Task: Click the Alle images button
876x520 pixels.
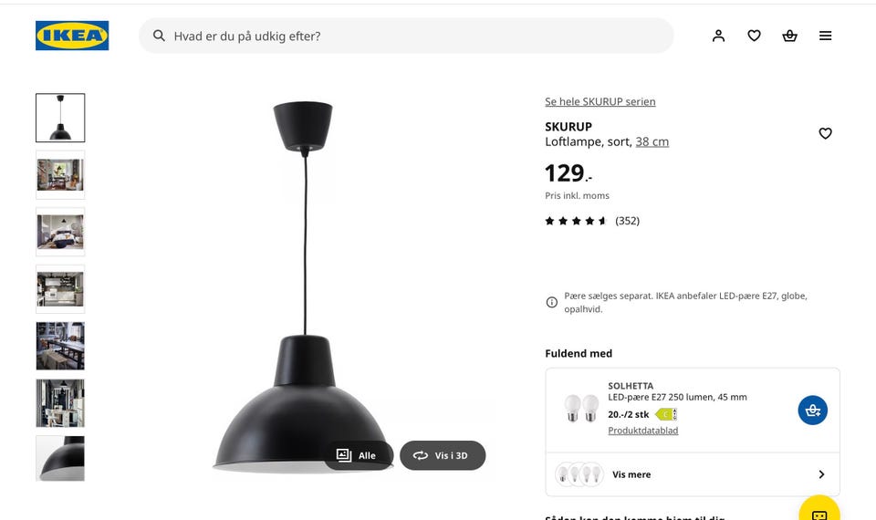Action: coord(359,455)
